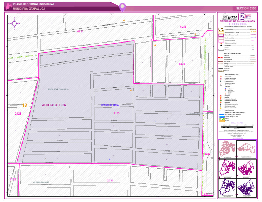The width and height of the screenshot is (262, 202).
Task: Click the pink state silhouette icon in header
Action: [9, 6]
